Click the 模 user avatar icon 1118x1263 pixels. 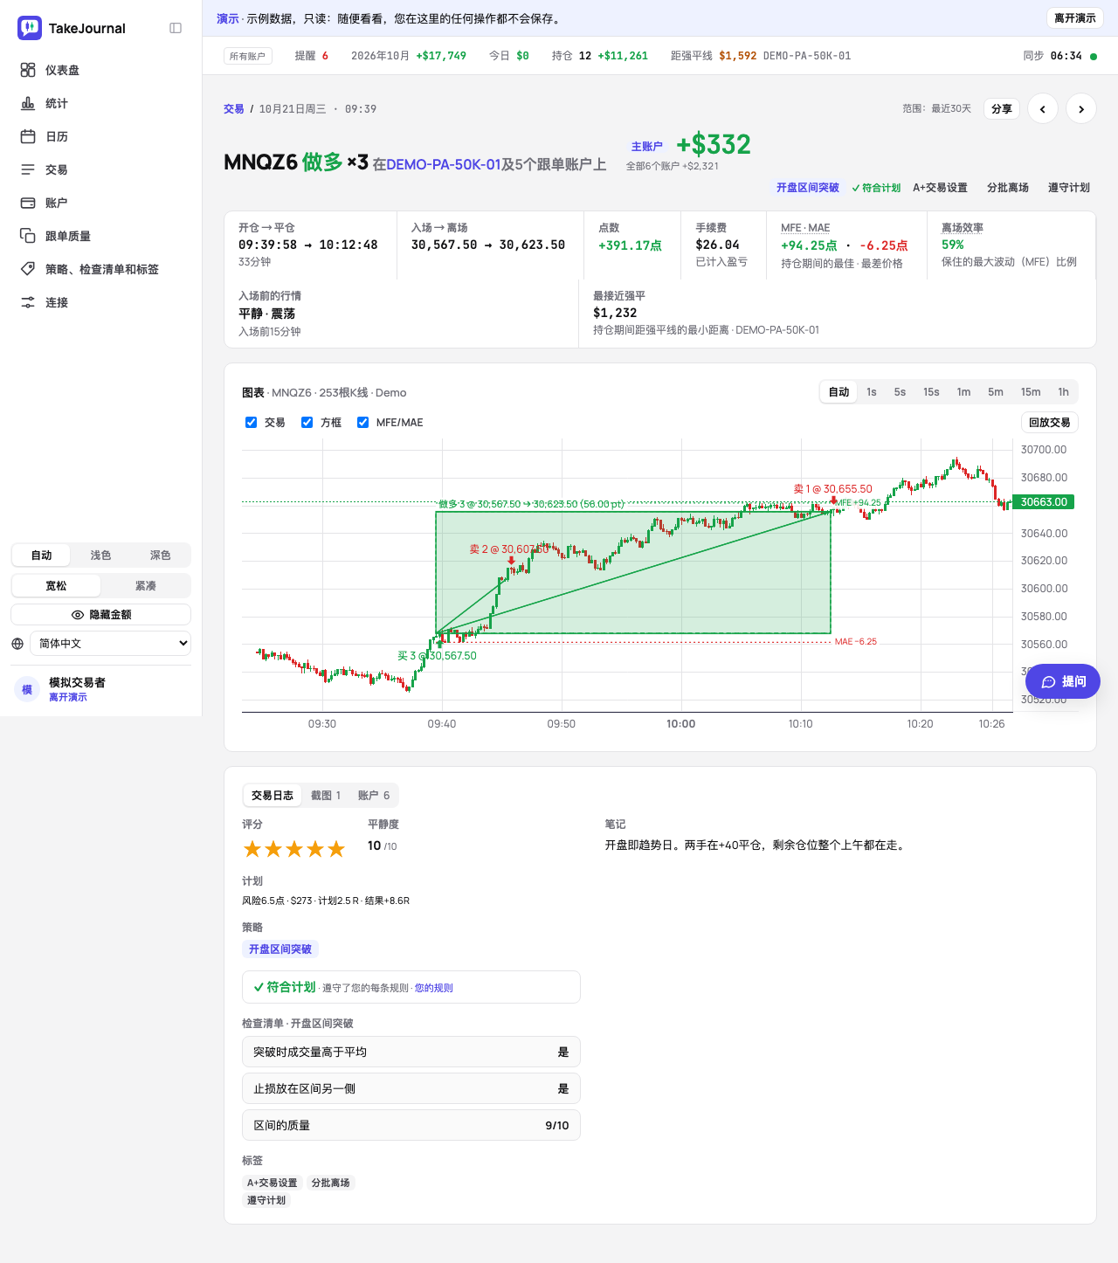pos(27,689)
